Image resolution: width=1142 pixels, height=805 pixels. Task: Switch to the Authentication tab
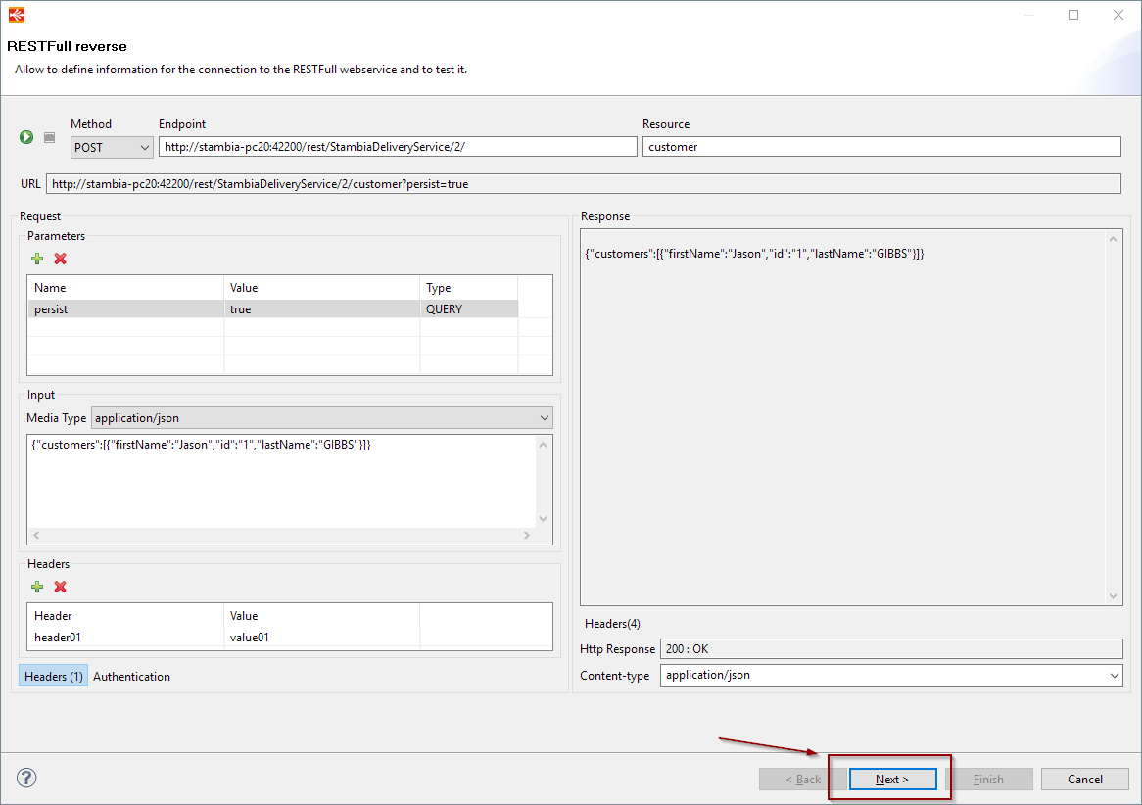point(131,676)
